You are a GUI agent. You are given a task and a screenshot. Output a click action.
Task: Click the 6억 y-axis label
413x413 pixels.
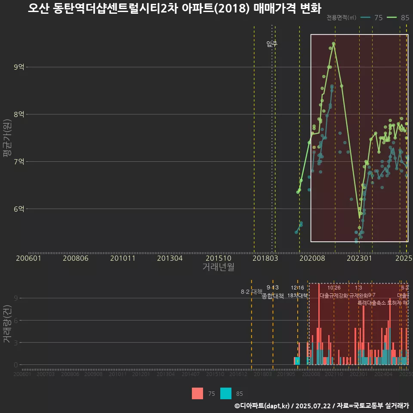19,209
